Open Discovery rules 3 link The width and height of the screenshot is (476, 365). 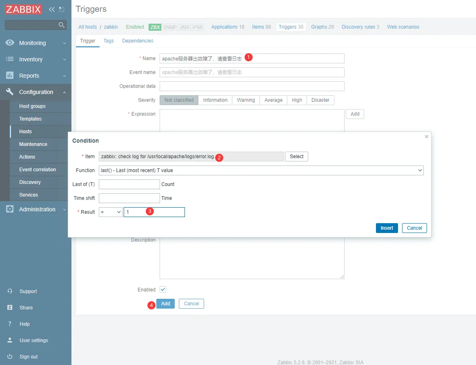(x=360, y=27)
